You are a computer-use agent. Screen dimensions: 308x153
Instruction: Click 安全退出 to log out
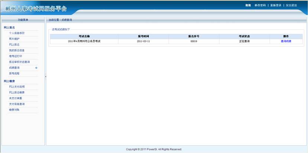291,5
